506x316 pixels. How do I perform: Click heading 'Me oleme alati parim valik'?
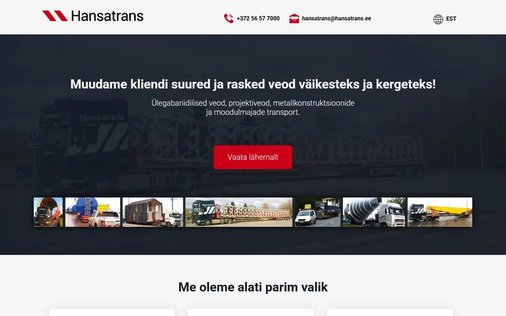tap(253, 287)
